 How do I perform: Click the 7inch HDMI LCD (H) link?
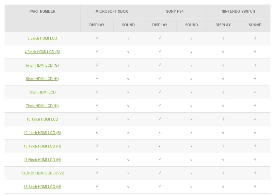coord(42,106)
